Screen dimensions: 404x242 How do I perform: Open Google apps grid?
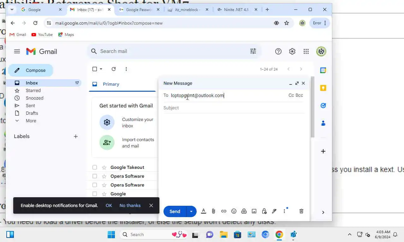click(306, 51)
